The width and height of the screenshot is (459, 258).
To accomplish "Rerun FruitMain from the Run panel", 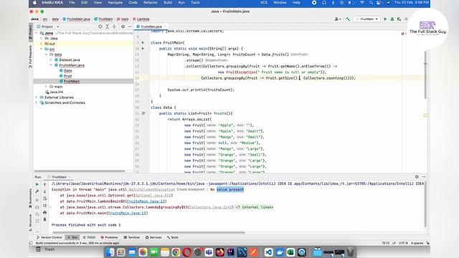I will [x=37, y=184].
